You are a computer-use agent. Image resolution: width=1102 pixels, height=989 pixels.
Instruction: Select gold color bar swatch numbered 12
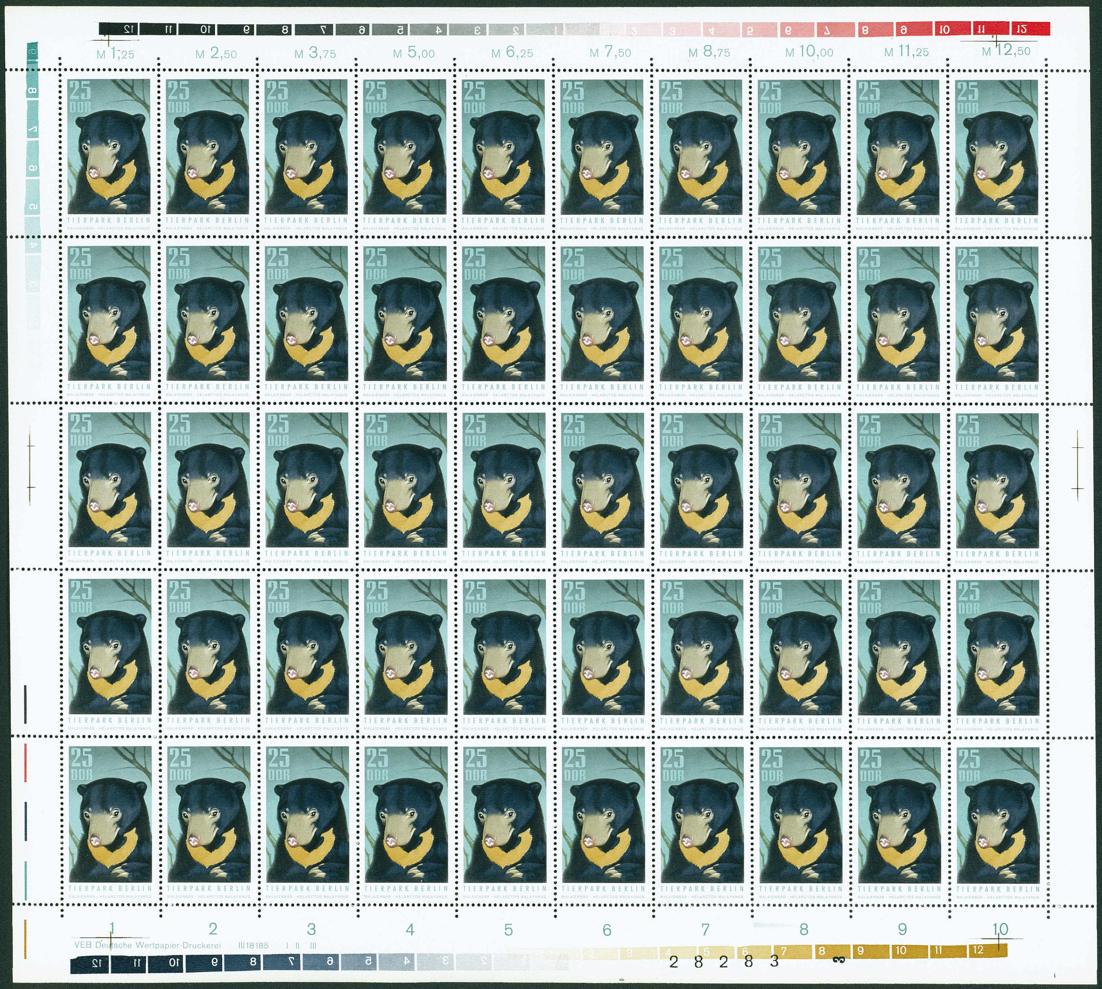(x=988, y=950)
